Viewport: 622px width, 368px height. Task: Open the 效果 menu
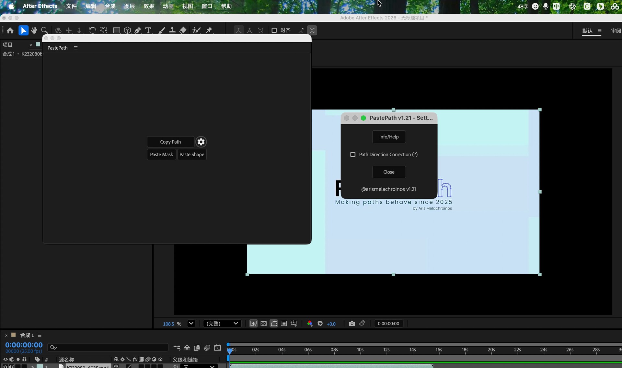point(149,6)
